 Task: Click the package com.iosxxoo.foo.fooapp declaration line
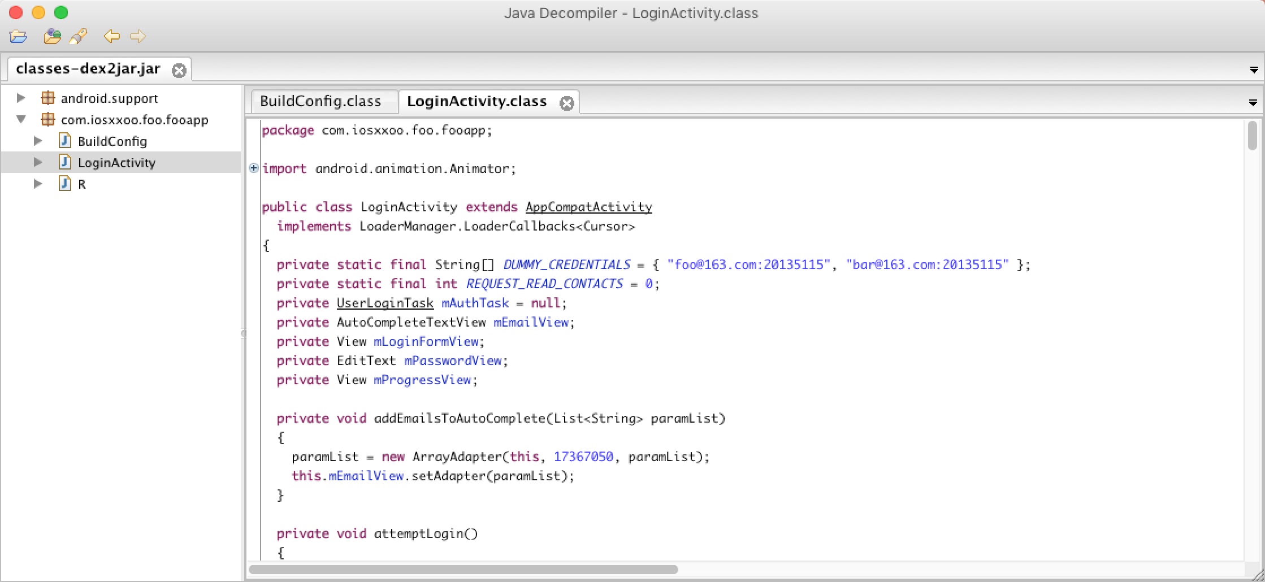[x=377, y=131]
